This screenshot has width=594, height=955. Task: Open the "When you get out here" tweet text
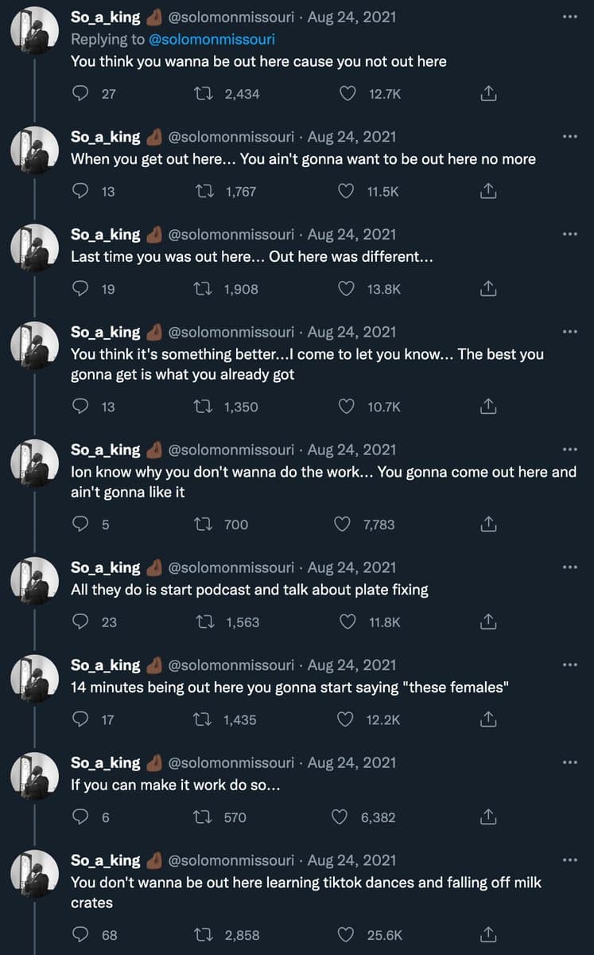303,159
